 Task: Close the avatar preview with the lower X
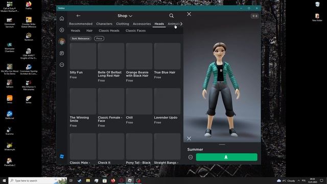[x=189, y=139]
